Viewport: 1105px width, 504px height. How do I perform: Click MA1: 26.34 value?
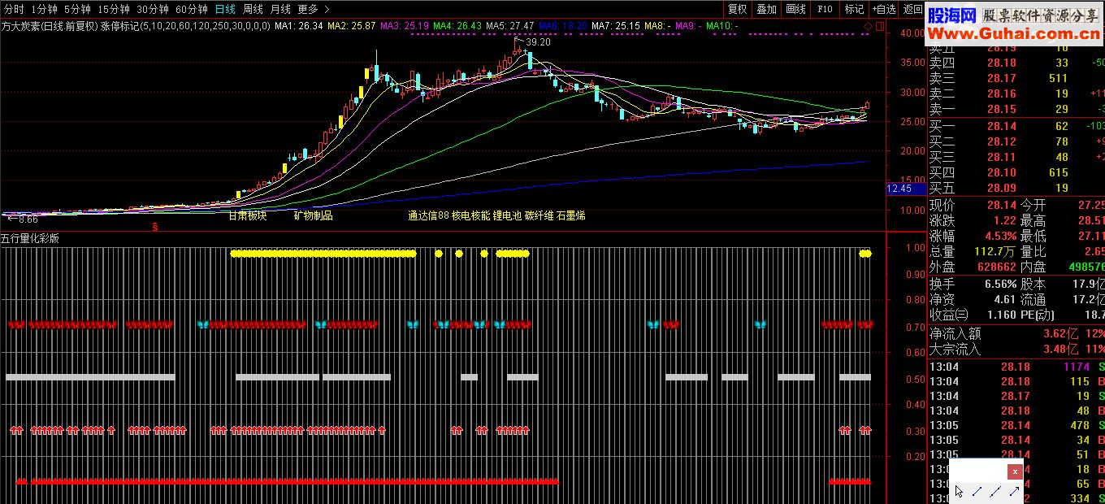click(x=299, y=26)
